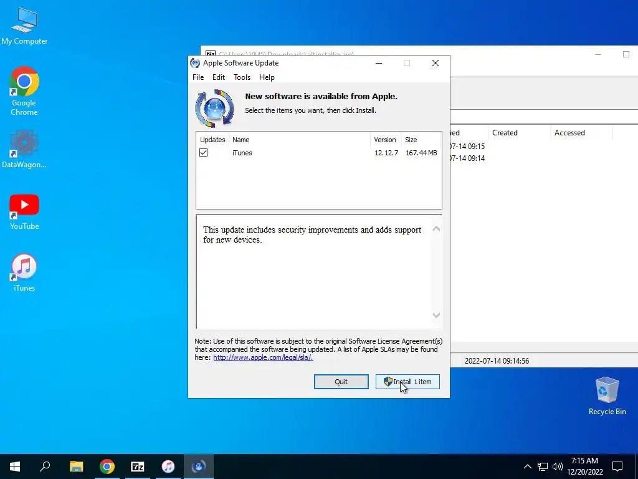Sort updates by the Name column header

point(300,140)
